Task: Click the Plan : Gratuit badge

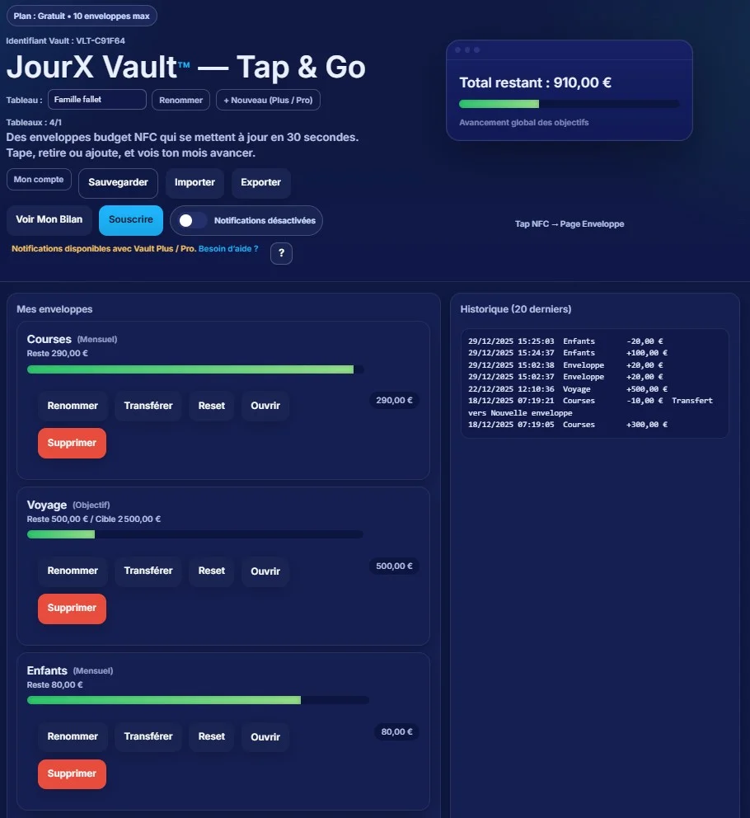Action: pyautogui.click(x=82, y=16)
